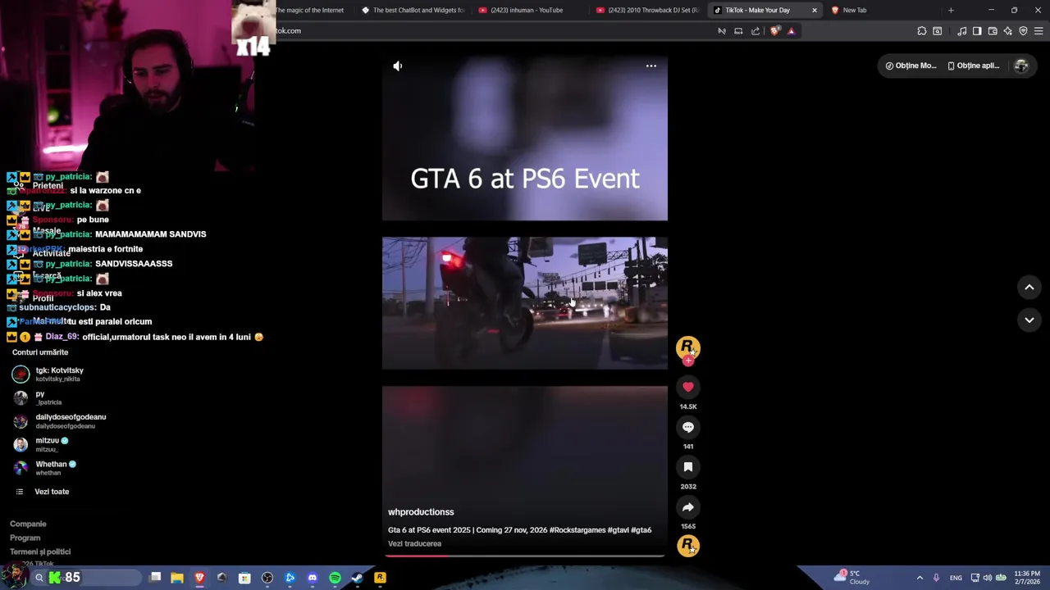This screenshot has height=590, width=1050.
Task: Toggle the browser sidebar panel icon
Action: [x=977, y=31]
